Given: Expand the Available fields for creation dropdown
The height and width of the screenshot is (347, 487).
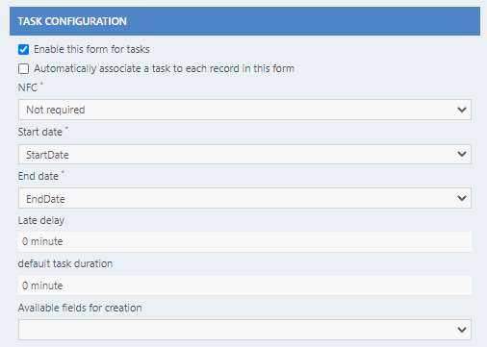Looking at the screenshot, I should pyautogui.click(x=244, y=330).
